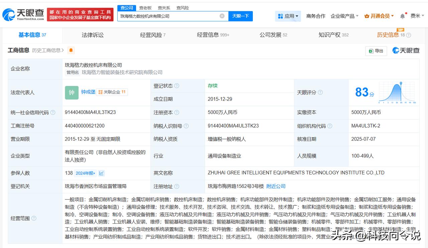
Task: Open the 参保人数 trend chart icon
Action: 101,173
